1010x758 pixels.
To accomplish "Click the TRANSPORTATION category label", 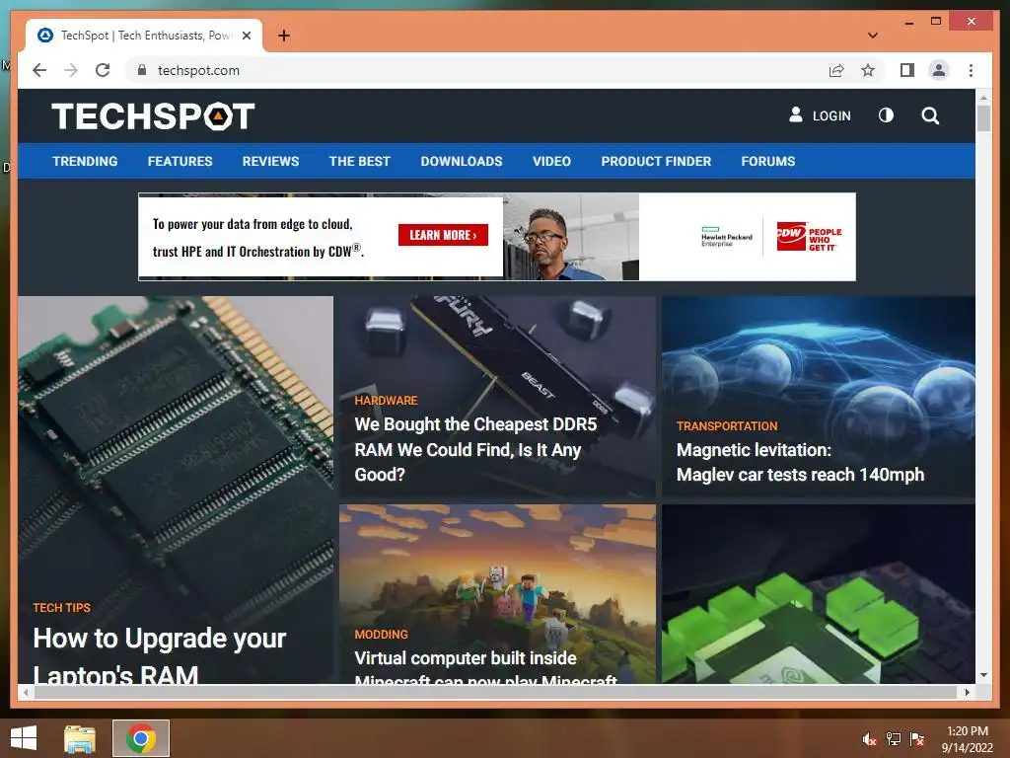I will [727, 426].
